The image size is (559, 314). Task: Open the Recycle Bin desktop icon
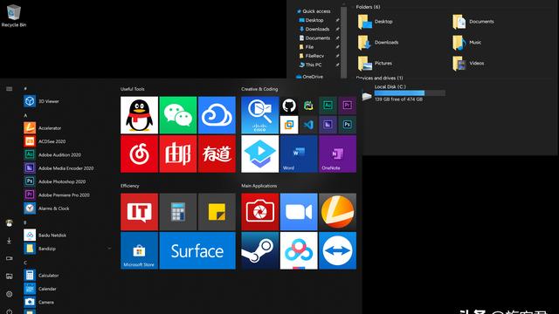14,16
